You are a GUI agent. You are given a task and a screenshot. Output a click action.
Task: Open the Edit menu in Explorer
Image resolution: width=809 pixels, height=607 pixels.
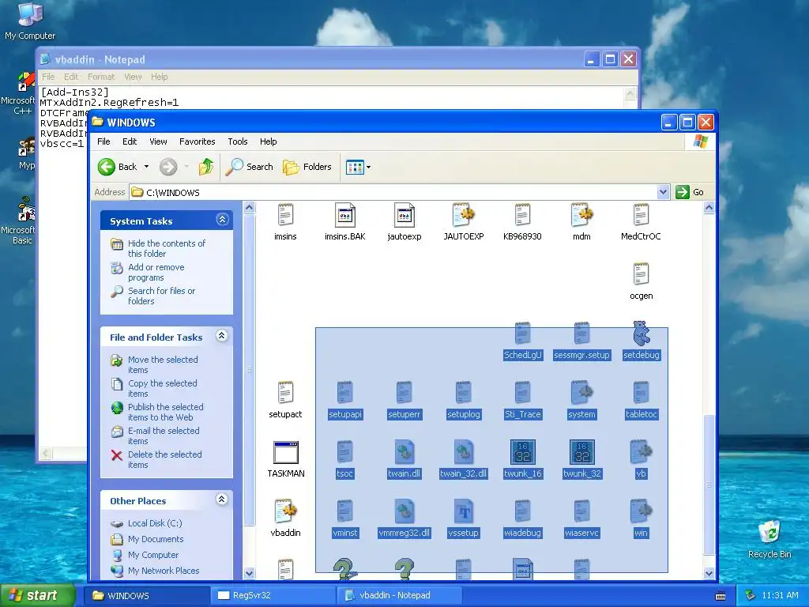(x=130, y=141)
